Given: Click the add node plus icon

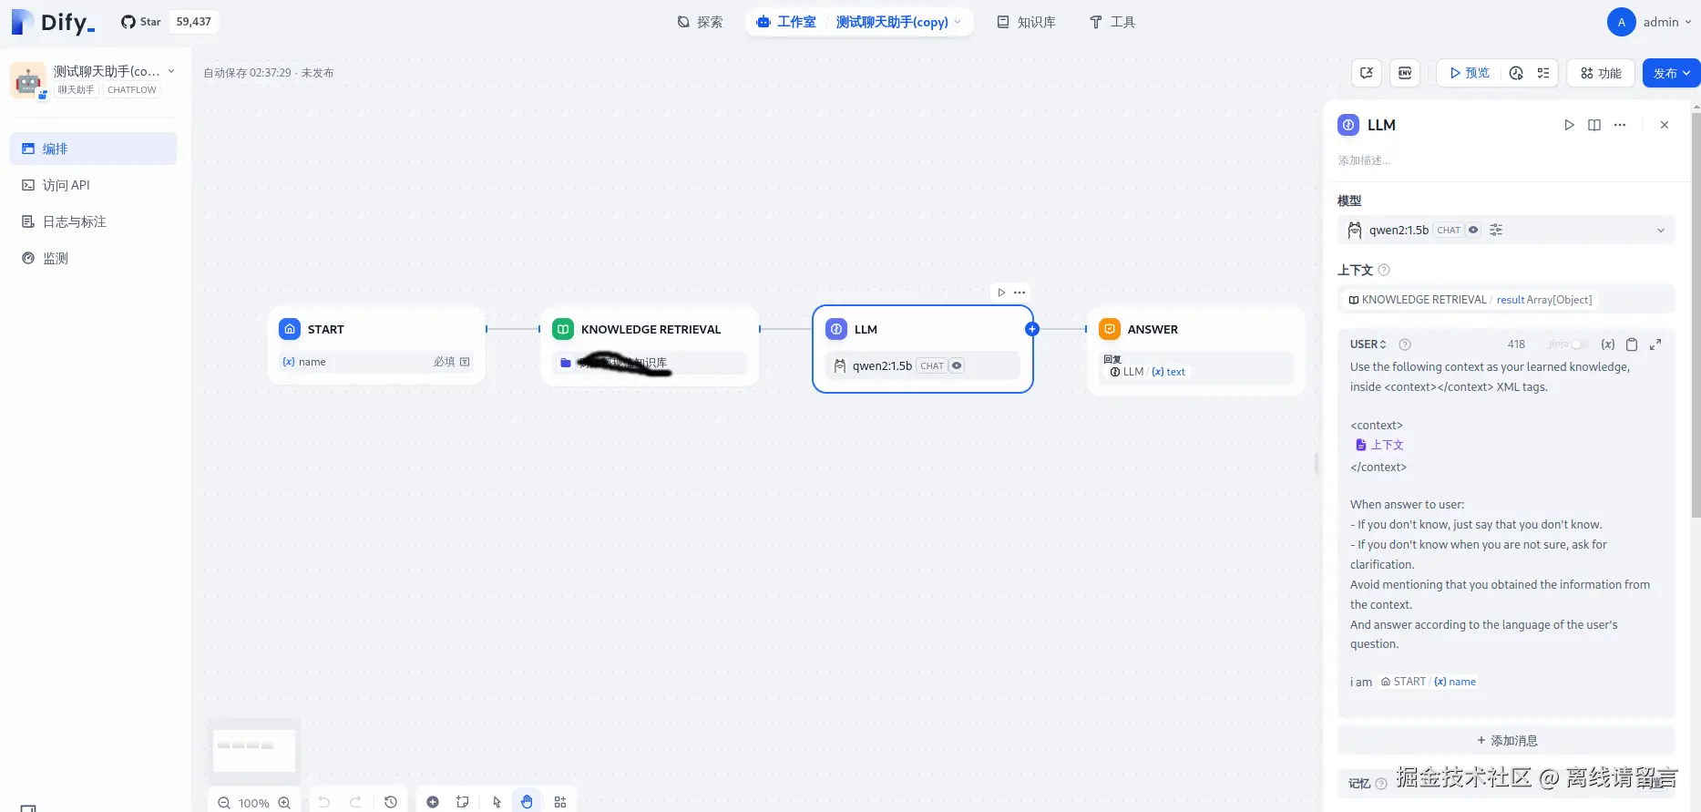Looking at the screenshot, I should 433,802.
